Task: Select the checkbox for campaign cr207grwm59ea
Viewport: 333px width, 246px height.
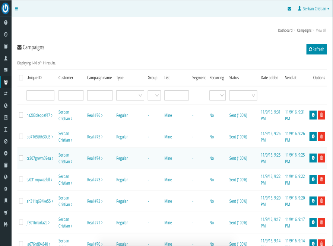Action: pyautogui.click(x=21, y=158)
